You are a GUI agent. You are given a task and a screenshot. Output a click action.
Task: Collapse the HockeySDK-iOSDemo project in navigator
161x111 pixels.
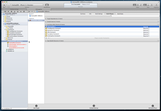click(x=2, y=14)
